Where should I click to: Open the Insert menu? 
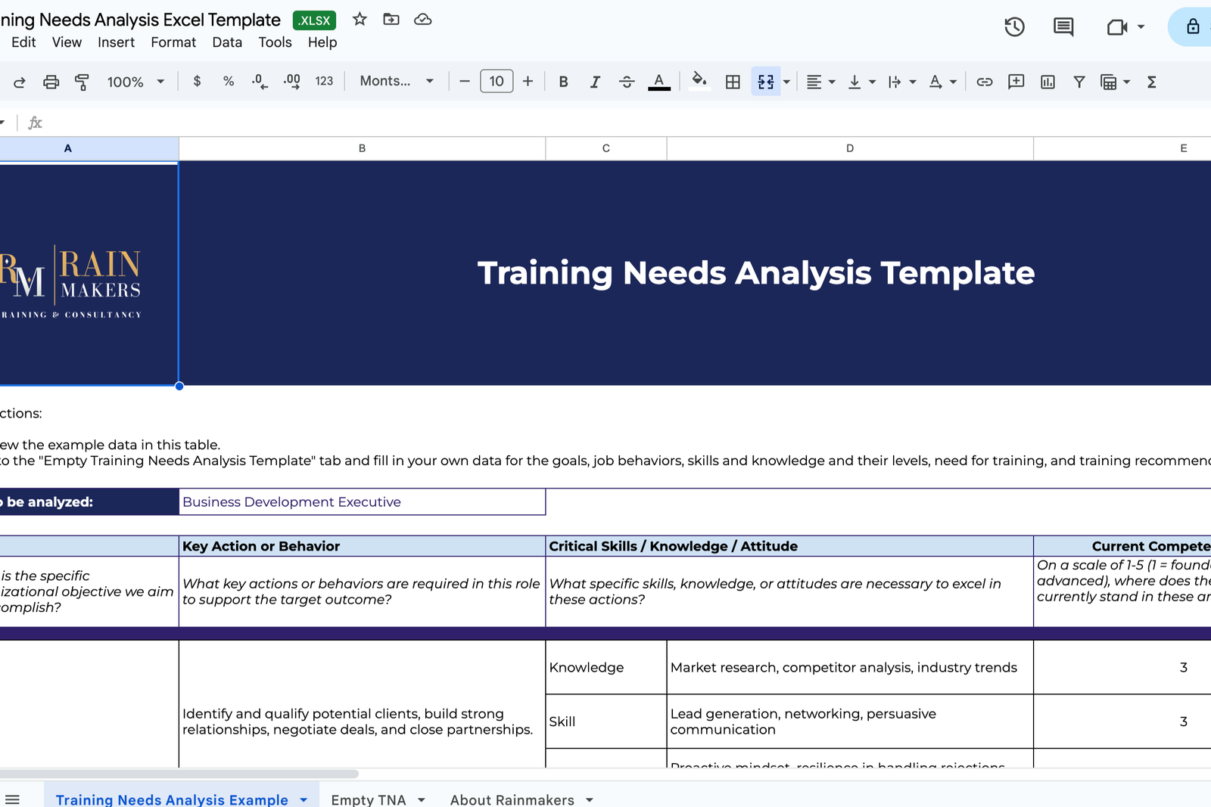pyautogui.click(x=116, y=42)
